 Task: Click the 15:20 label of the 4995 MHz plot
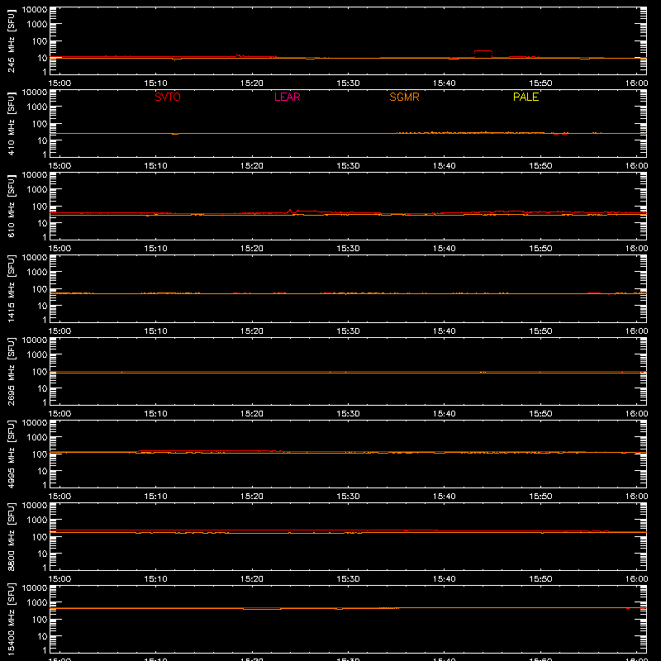tap(252, 497)
